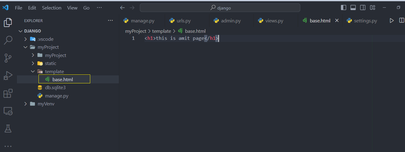This screenshot has width=405, height=152.
Task: Open the Remote Explorer icon
Action: 8,111
